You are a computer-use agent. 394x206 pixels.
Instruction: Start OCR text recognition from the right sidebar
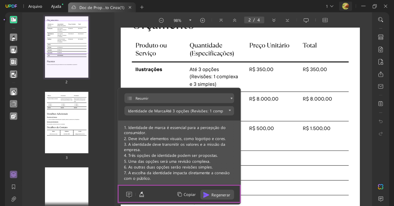pyautogui.click(x=380, y=37)
